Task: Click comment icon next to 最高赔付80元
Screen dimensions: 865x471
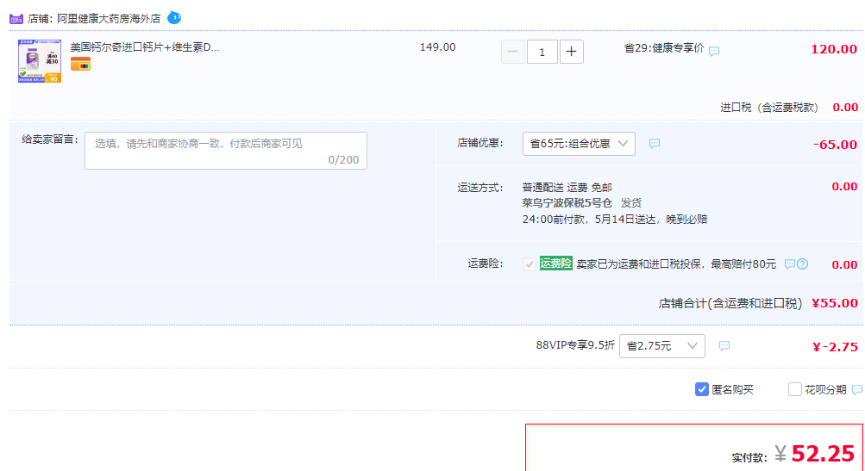Action: 789,264
